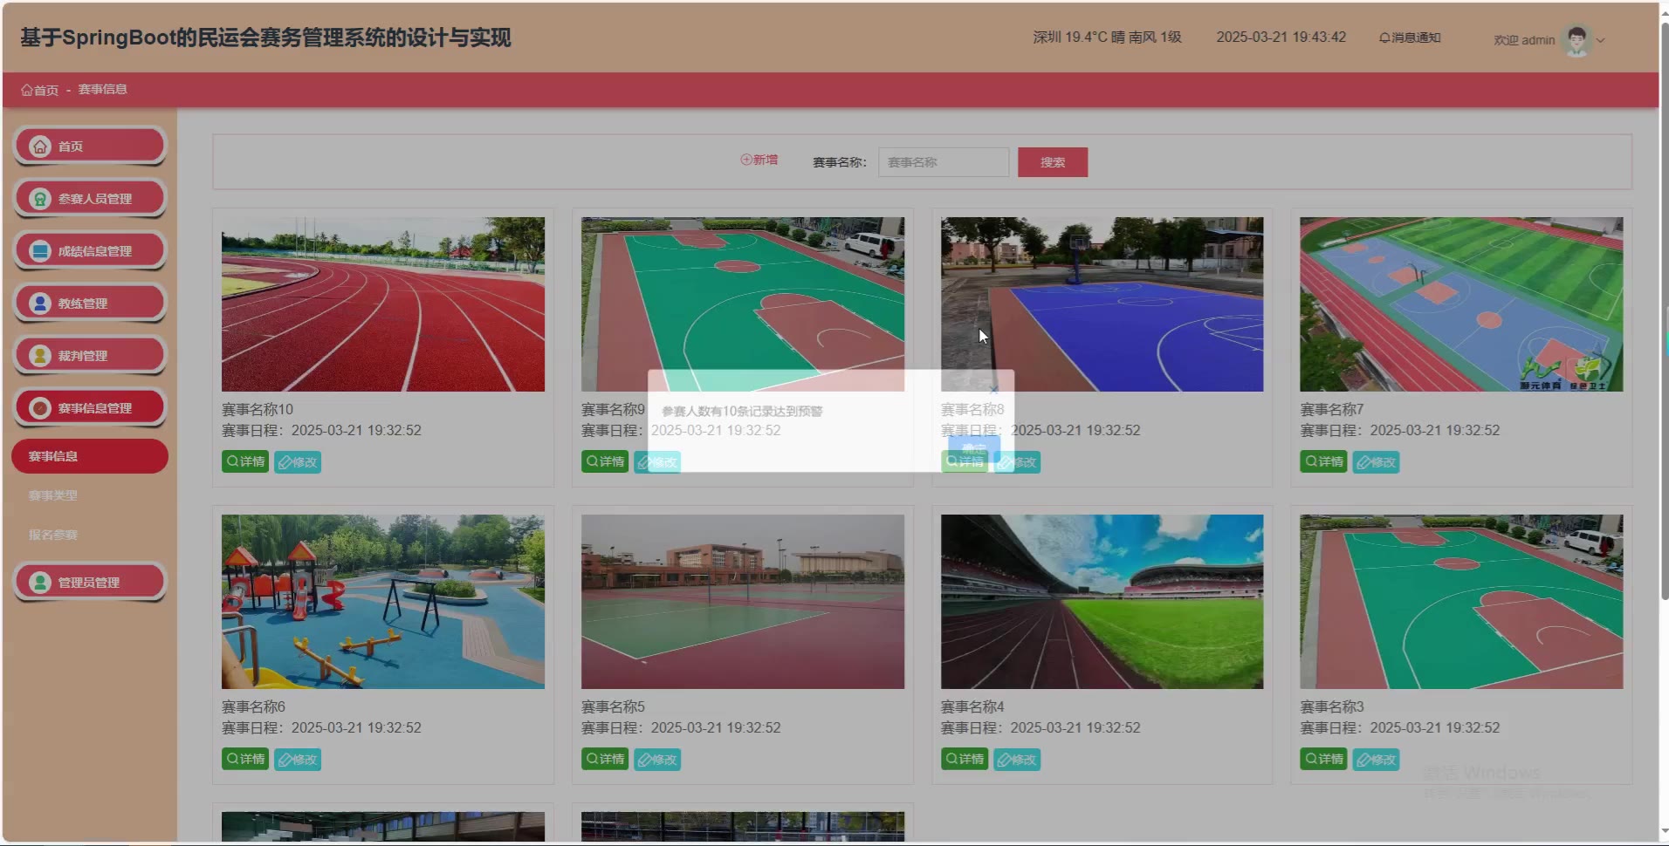
Task: Collapse 赛事信息管理 sidebar menu
Action: [x=90, y=408]
